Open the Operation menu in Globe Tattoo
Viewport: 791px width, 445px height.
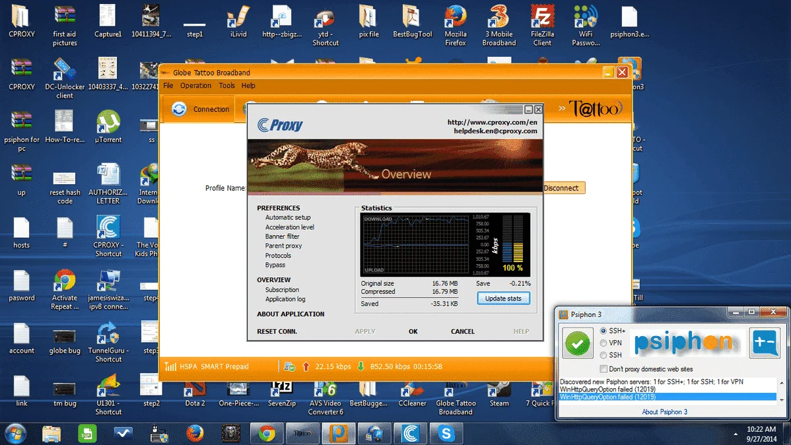point(195,86)
